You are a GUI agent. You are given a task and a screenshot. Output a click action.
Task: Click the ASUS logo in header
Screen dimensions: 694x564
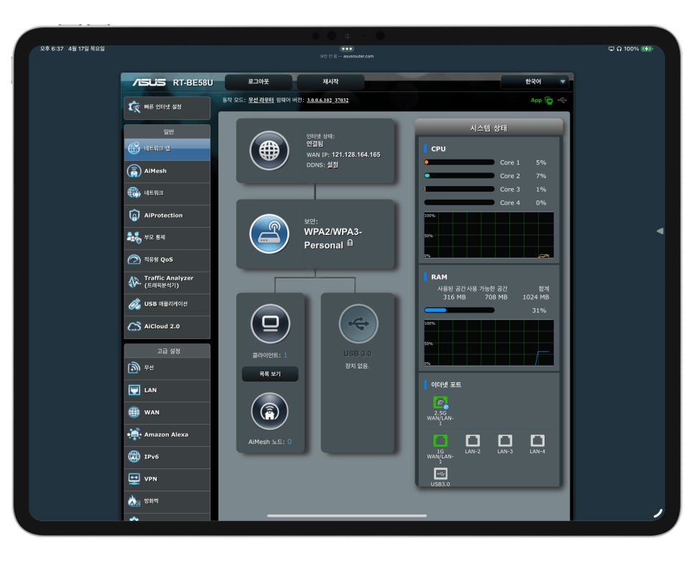pyautogui.click(x=149, y=83)
